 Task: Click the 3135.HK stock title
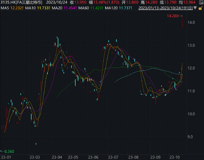click(22, 2)
